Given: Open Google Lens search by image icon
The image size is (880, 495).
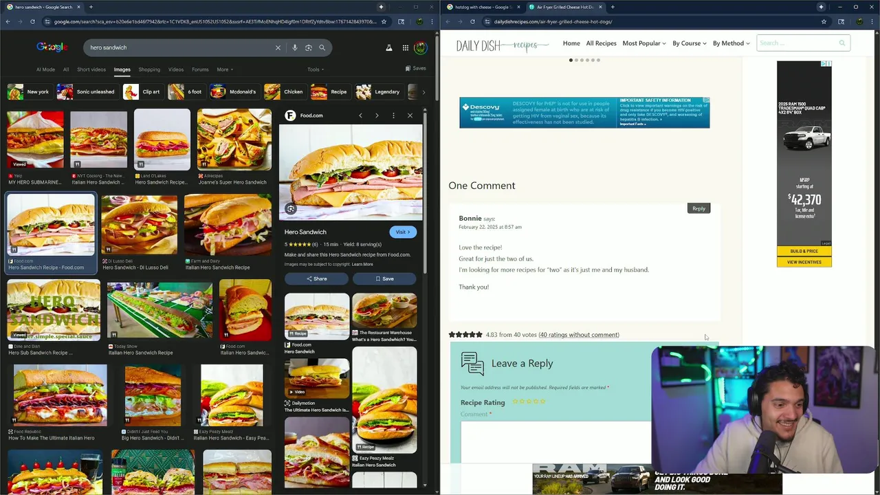Looking at the screenshot, I should (x=308, y=47).
